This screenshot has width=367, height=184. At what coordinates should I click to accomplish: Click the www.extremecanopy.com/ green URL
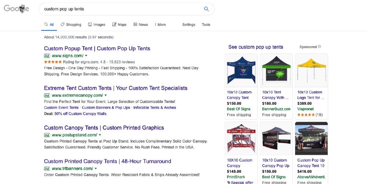[x=77, y=95]
